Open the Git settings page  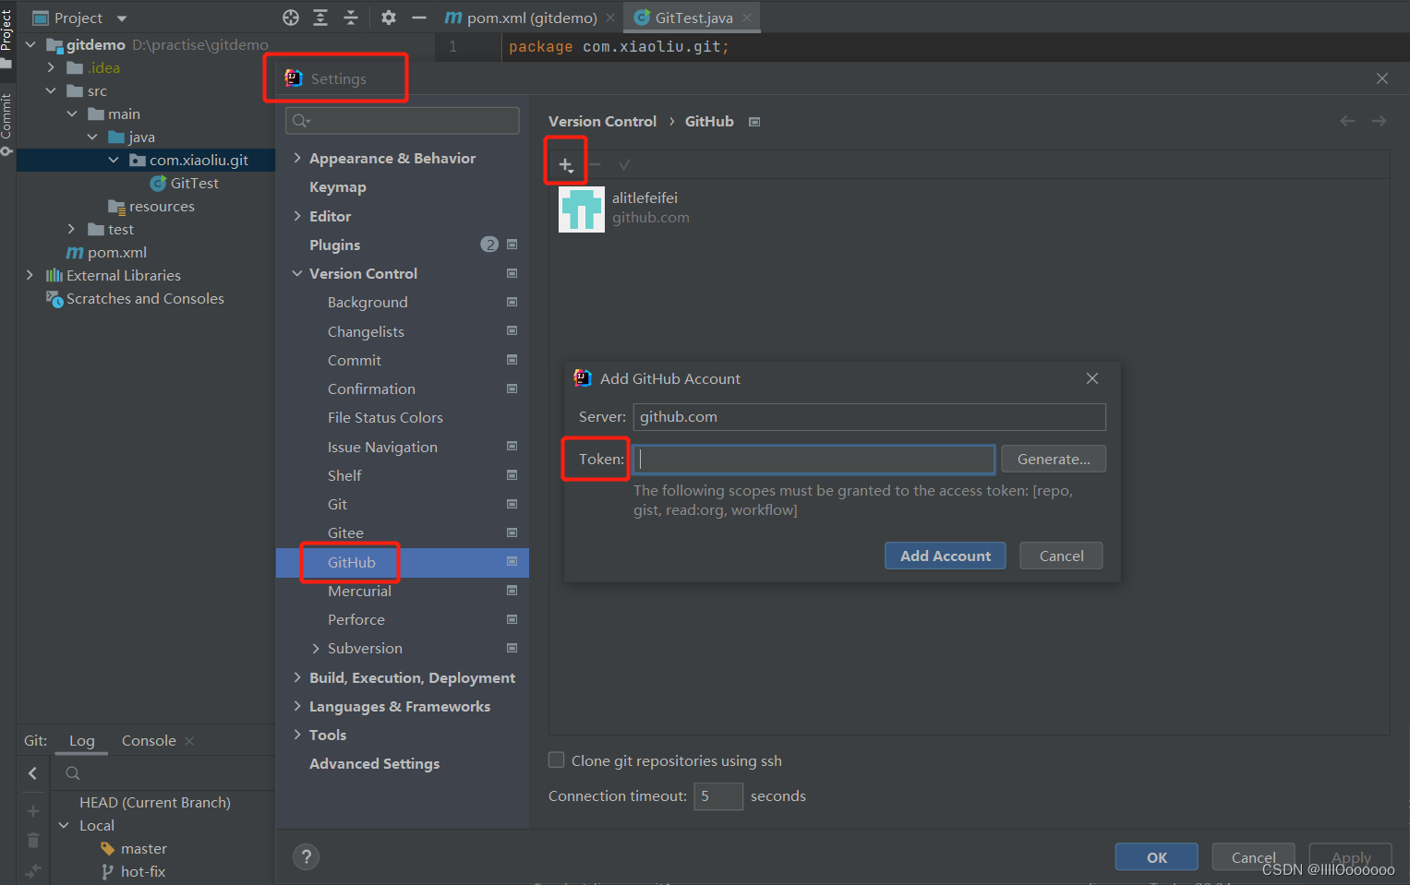point(337,505)
